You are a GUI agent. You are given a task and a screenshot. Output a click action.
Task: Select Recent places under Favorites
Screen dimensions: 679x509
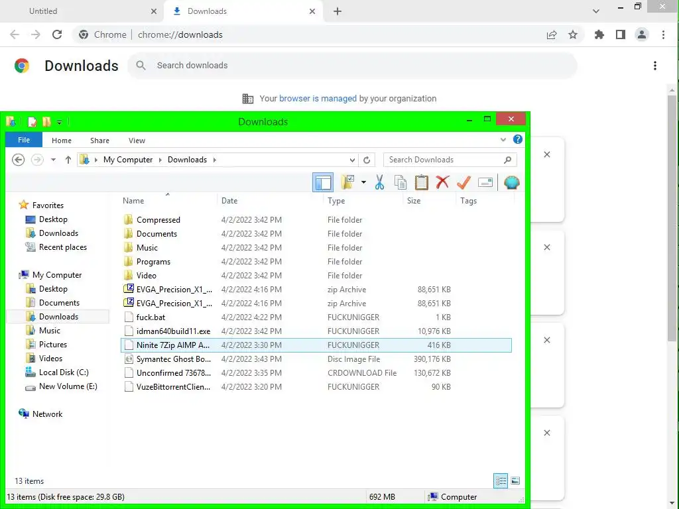(62, 247)
